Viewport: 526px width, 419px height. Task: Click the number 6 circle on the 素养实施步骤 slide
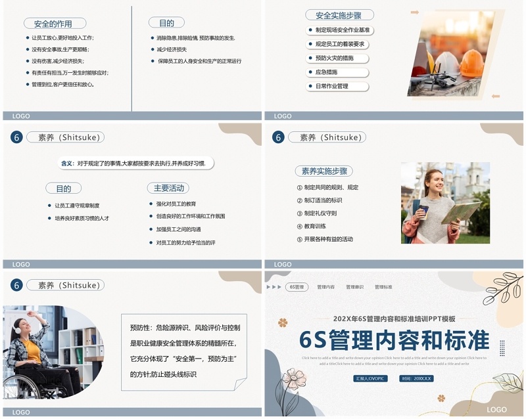(278, 137)
